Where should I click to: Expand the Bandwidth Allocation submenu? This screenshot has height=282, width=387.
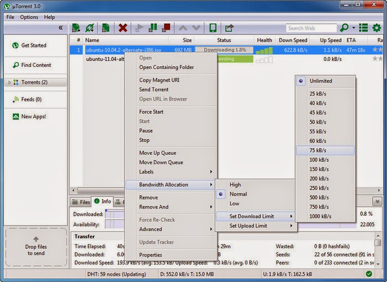coord(170,185)
